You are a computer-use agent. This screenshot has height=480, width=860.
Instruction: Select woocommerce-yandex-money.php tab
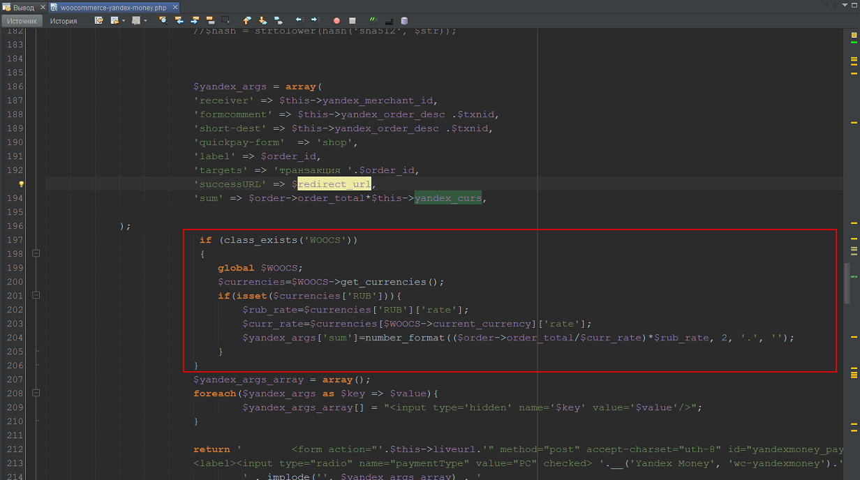point(113,7)
